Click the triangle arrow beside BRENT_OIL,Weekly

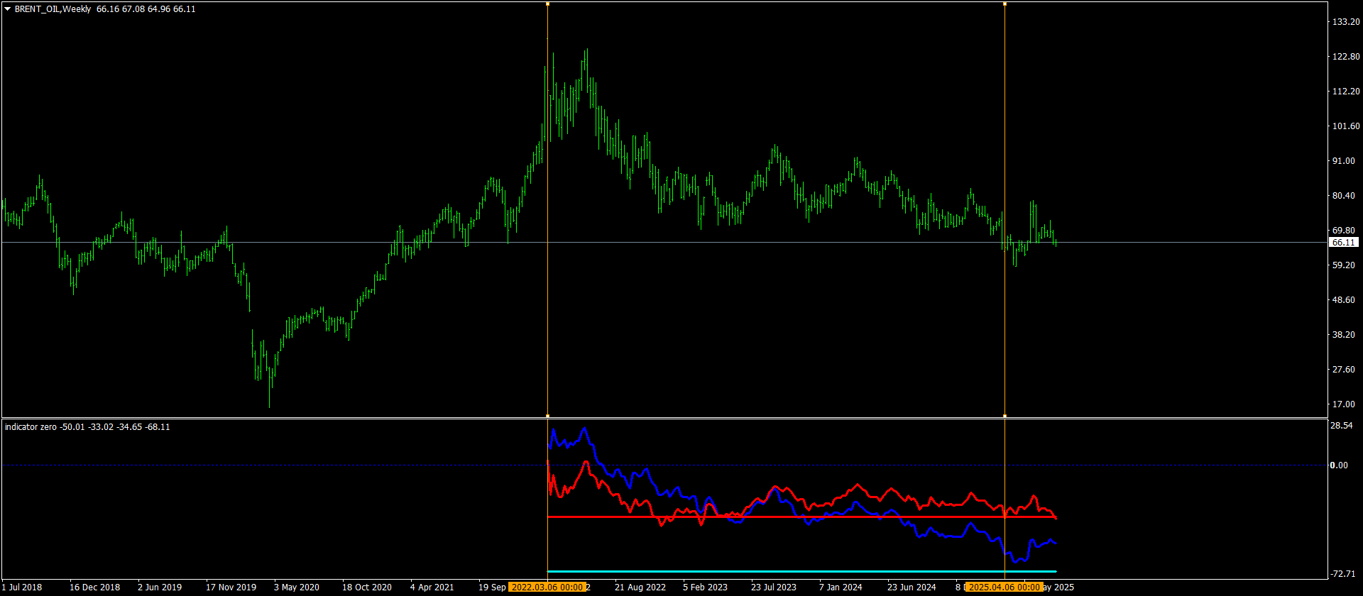tap(8, 9)
